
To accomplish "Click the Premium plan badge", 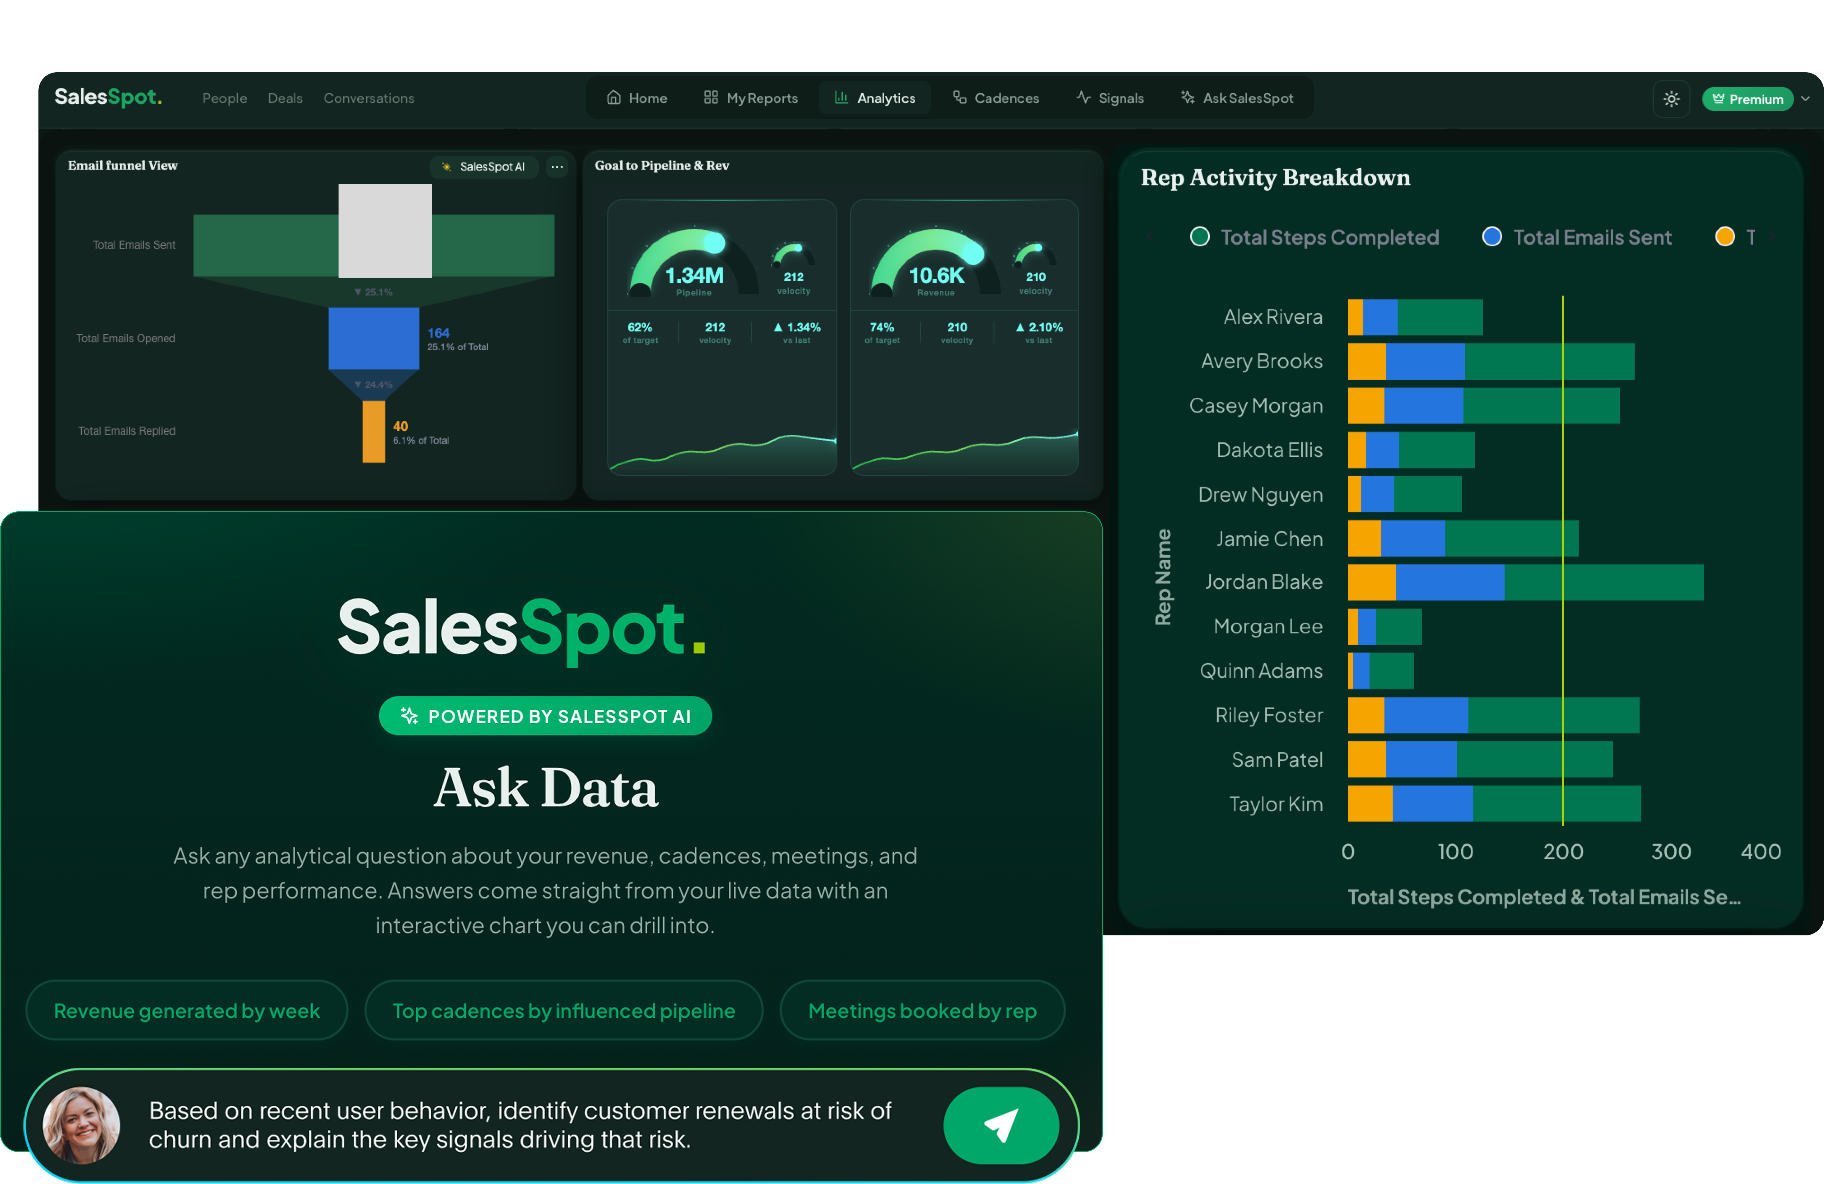I will pos(1747,99).
